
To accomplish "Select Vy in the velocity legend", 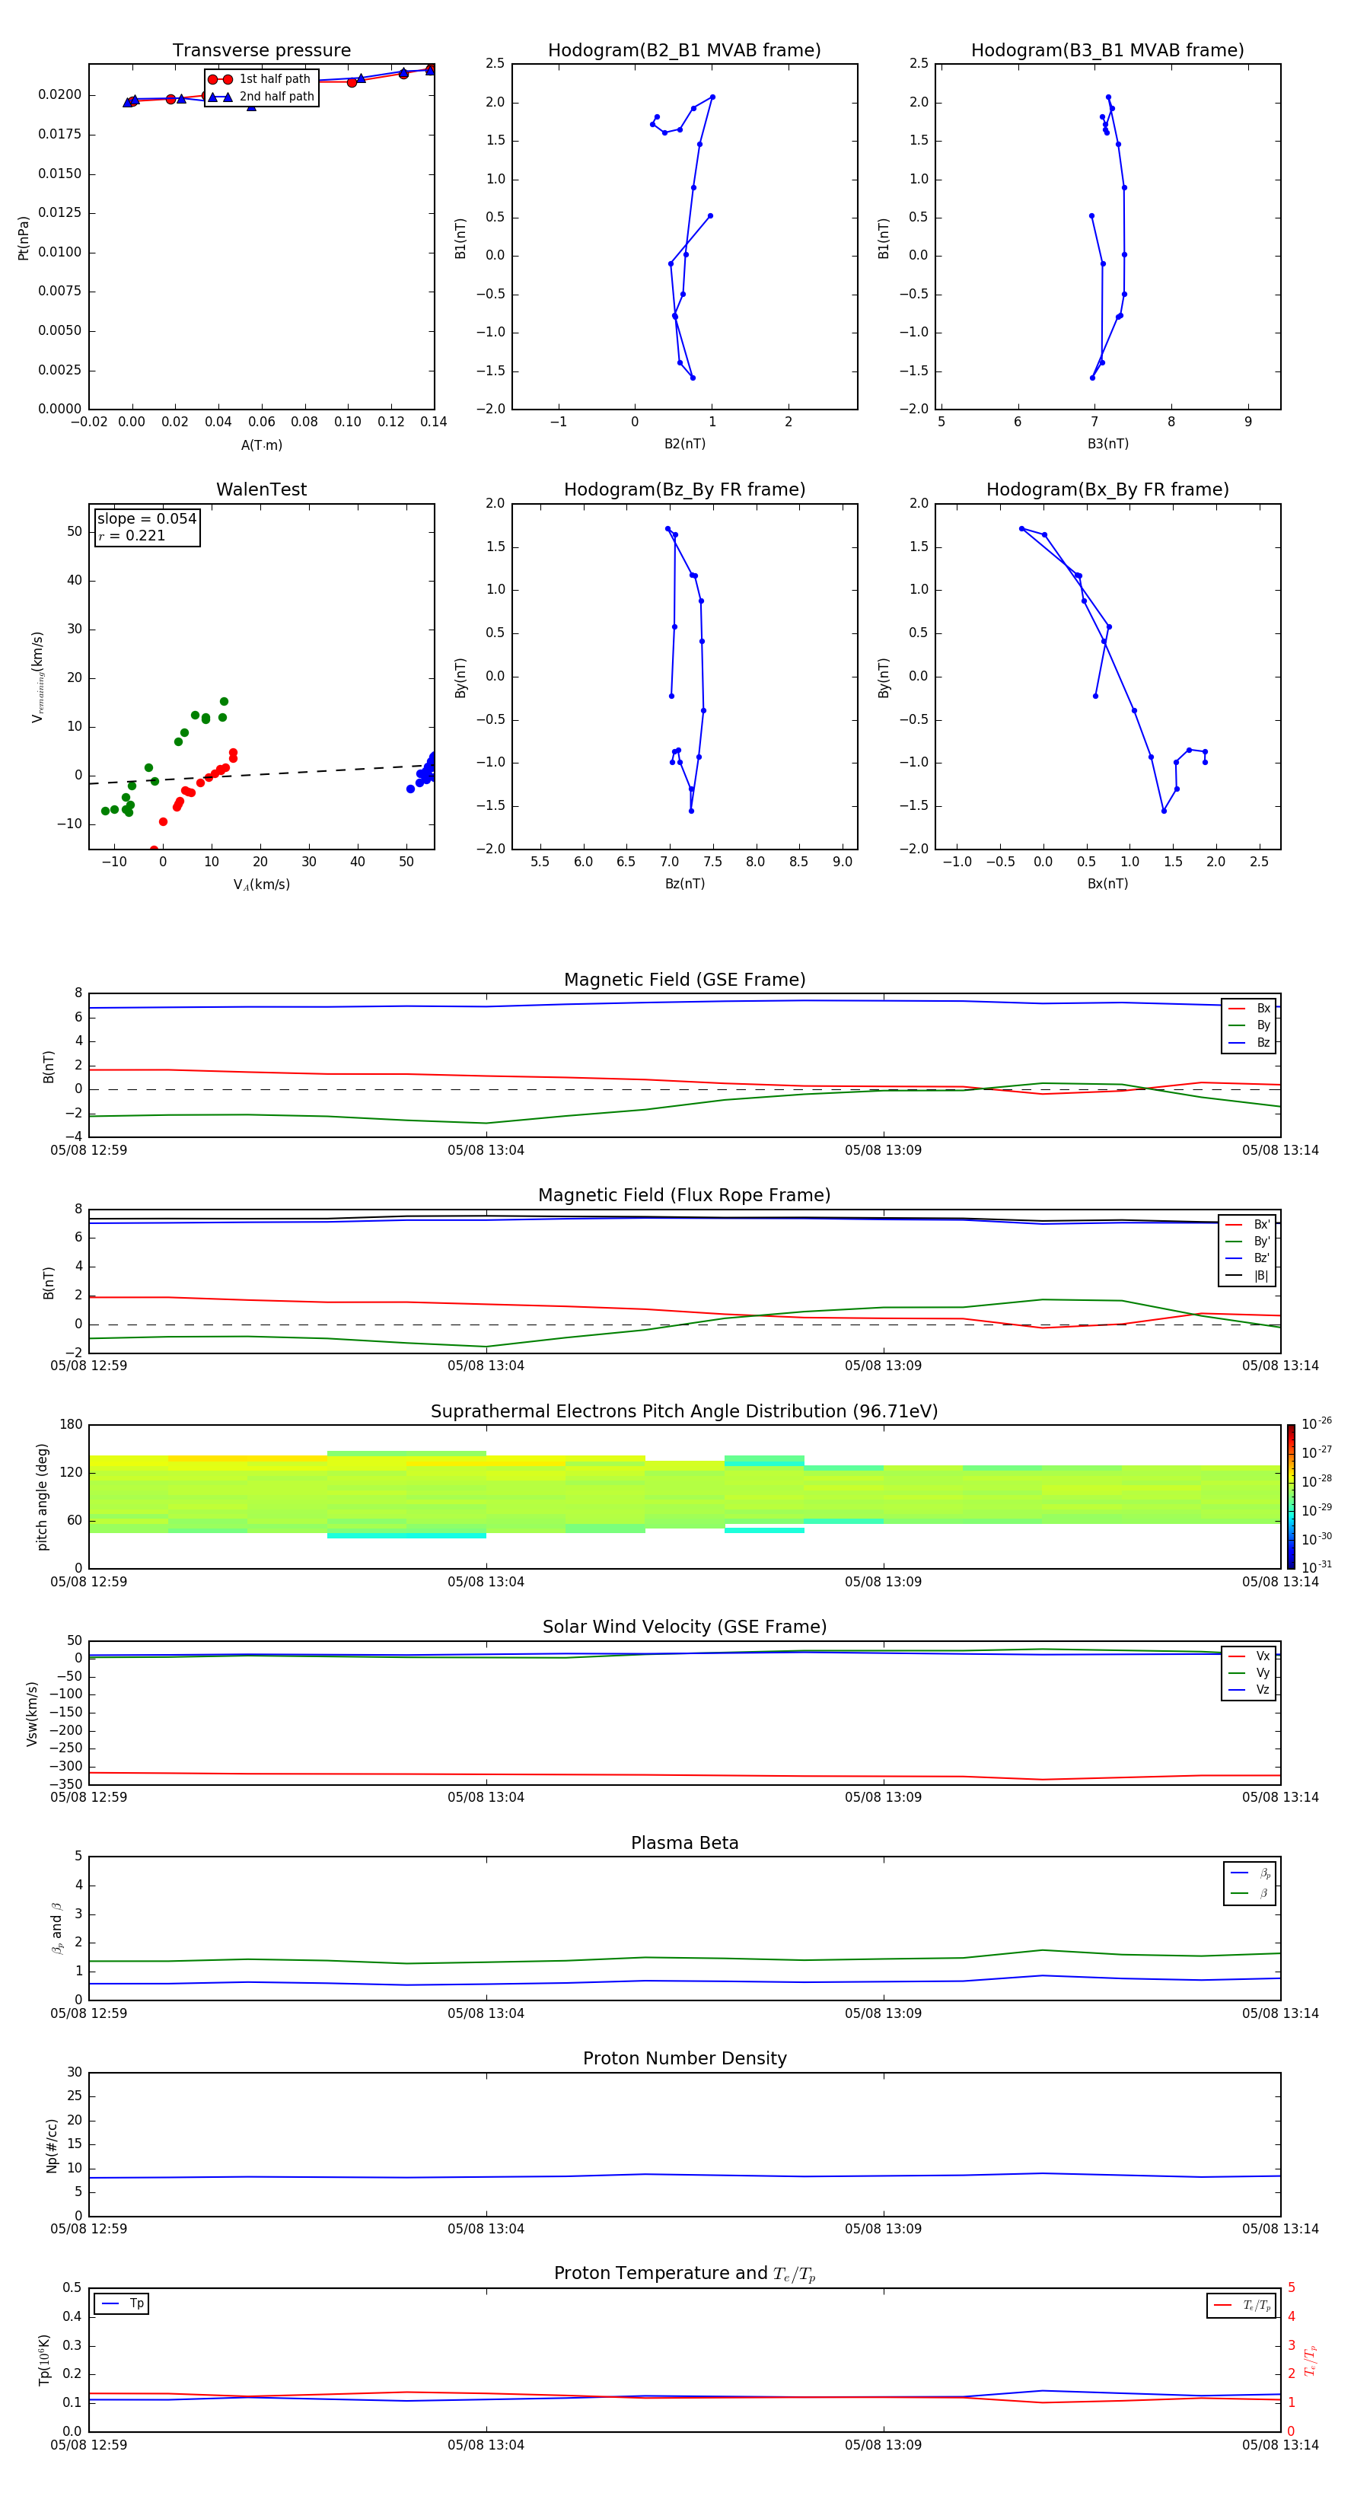I will (x=1249, y=1672).
